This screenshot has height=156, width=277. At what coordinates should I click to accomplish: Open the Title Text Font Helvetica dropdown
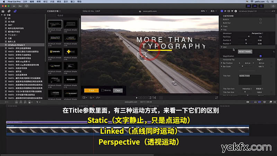click(247, 89)
